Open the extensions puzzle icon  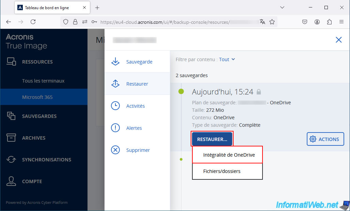pos(329,22)
